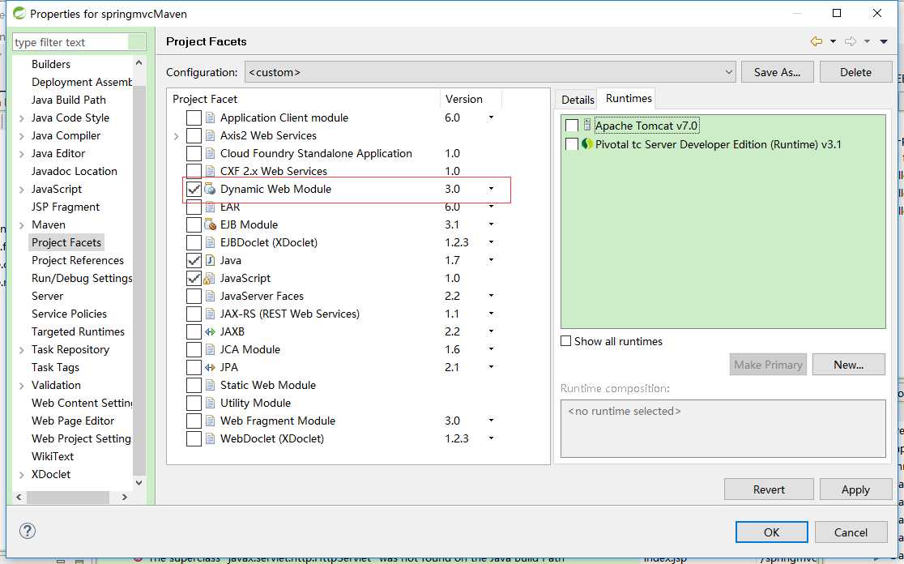Screen dimensions: 904x564
Task: Click sidebar vertical scrollbar down arrow
Action: [x=139, y=482]
